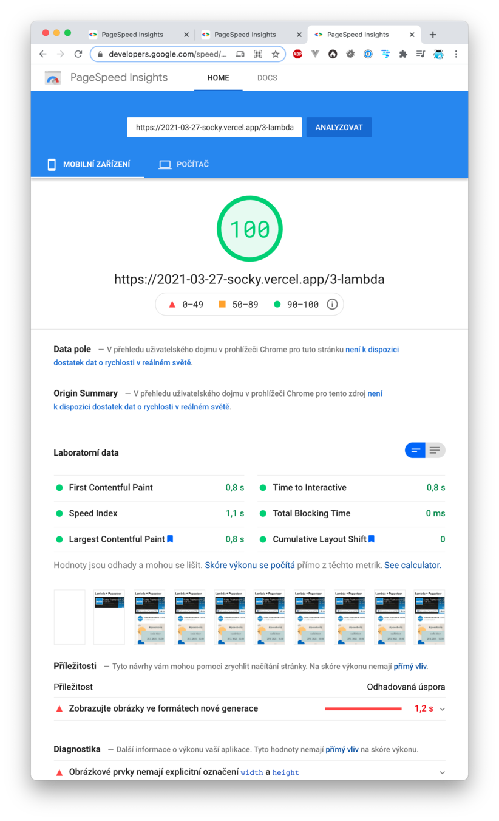Click the second filmstrip thumbnail

[109, 617]
